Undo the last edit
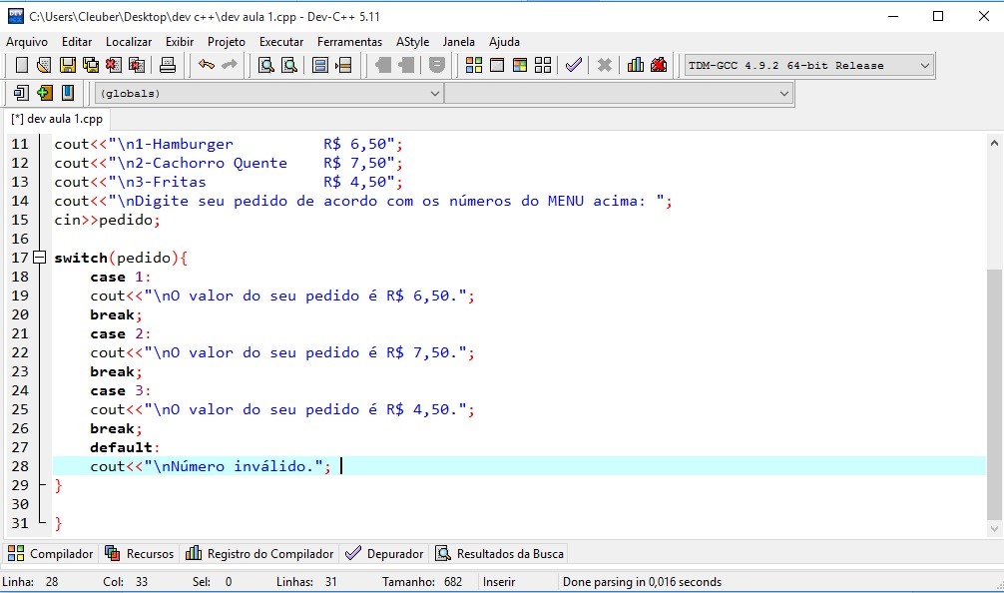Screen dimensions: 1004x593 click(x=206, y=64)
